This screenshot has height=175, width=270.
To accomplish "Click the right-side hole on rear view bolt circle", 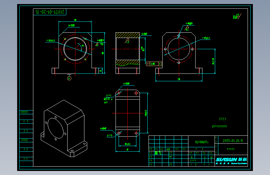I will [192, 49].
